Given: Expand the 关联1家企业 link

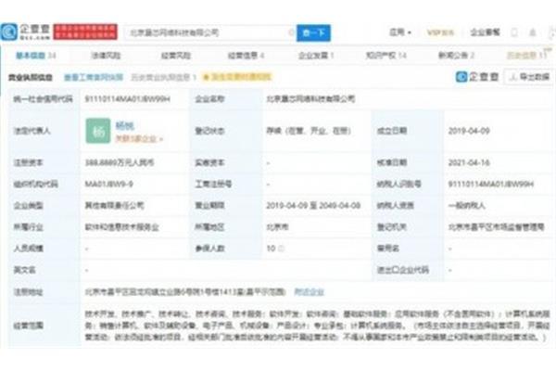Looking at the screenshot, I should [139, 138].
